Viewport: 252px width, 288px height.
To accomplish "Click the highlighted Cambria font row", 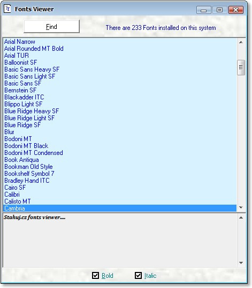I will [x=120, y=208].
